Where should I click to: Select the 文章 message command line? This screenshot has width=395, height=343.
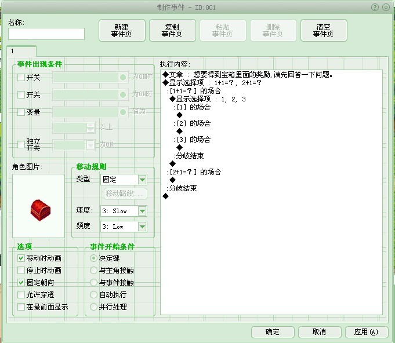pos(248,75)
